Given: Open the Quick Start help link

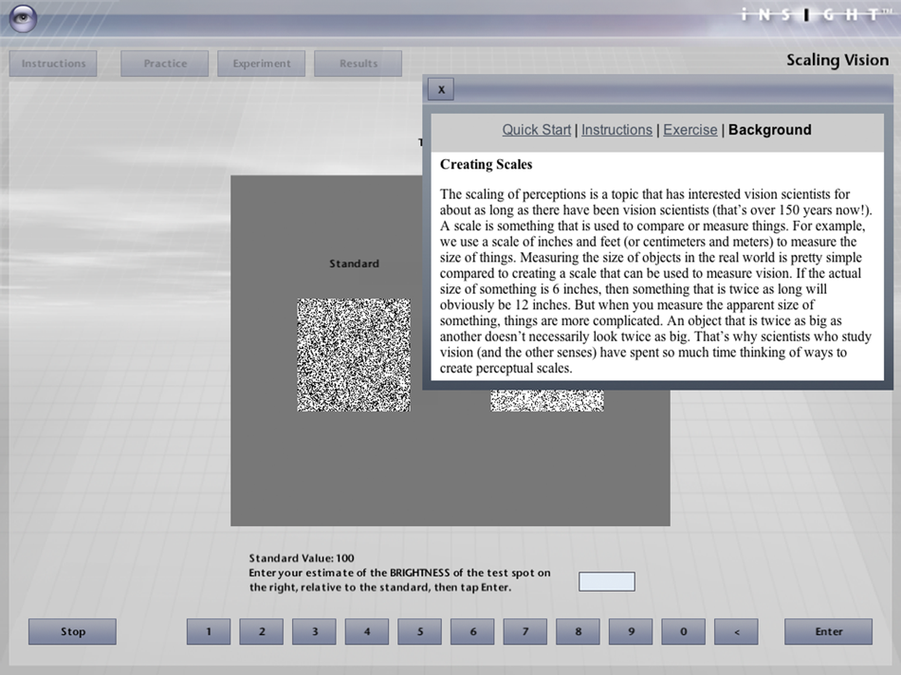Looking at the screenshot, I should click(536, 130).
